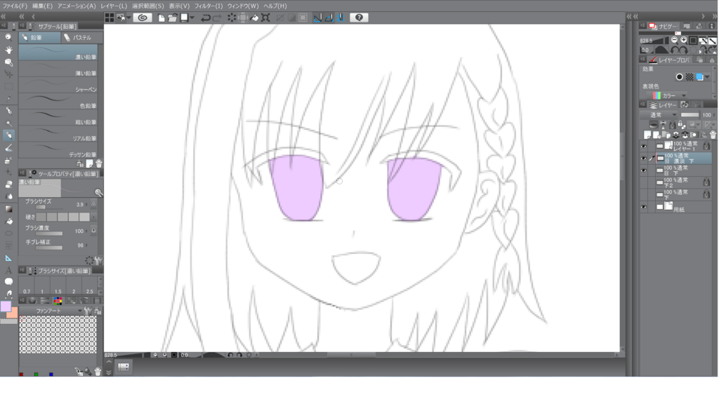The image size is (719, 404).
Task: Click the Open folder icon in the command bar
Action: 173,18
